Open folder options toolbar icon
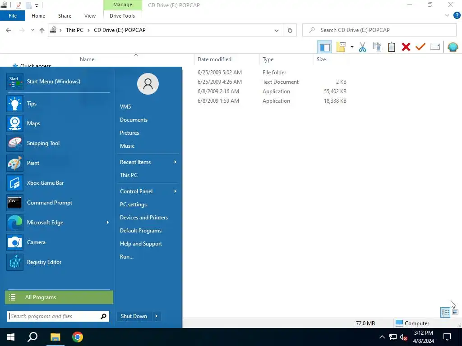The image size is (462, 346). click(x=341, y=47)
